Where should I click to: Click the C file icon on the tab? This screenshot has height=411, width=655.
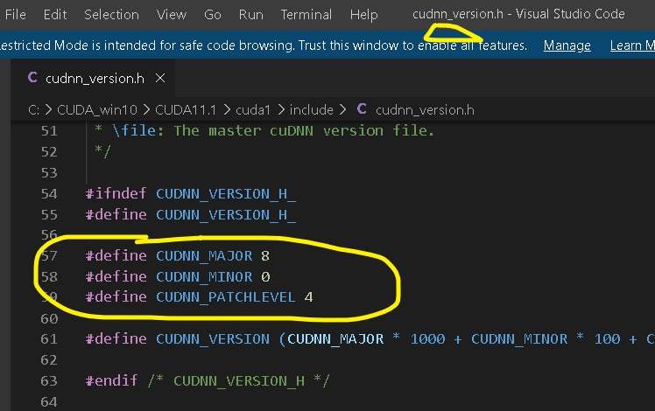32,78
